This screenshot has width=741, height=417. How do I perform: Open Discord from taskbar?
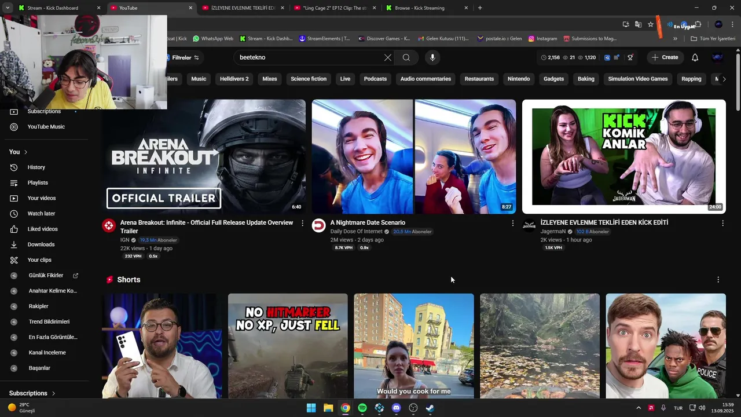coord(397,408)
